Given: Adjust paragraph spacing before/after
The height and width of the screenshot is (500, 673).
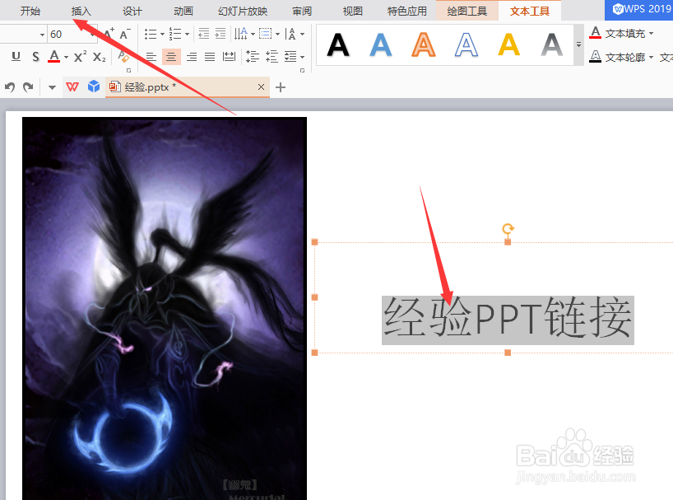Looking at the screenshot, I should coord(272,56).
